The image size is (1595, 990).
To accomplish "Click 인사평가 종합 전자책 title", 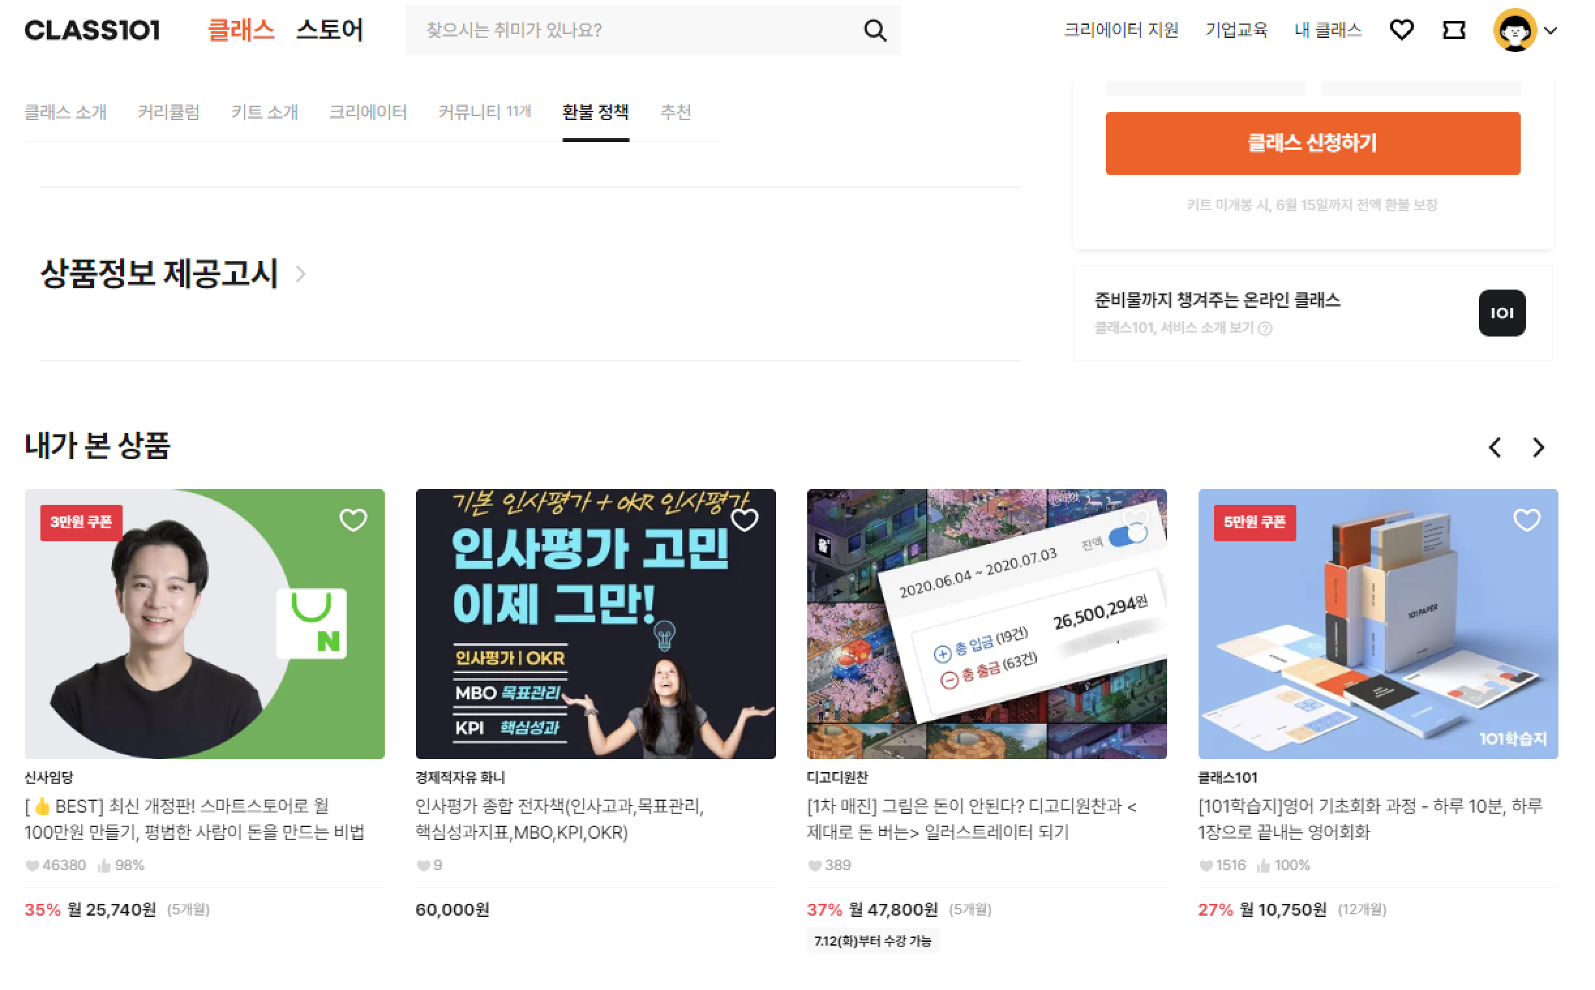I will tap(559, 818).
